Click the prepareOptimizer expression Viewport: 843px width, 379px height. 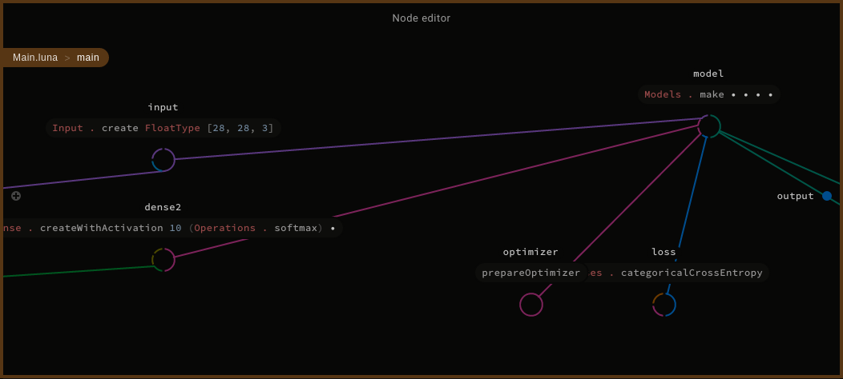(x=530, y=273)
